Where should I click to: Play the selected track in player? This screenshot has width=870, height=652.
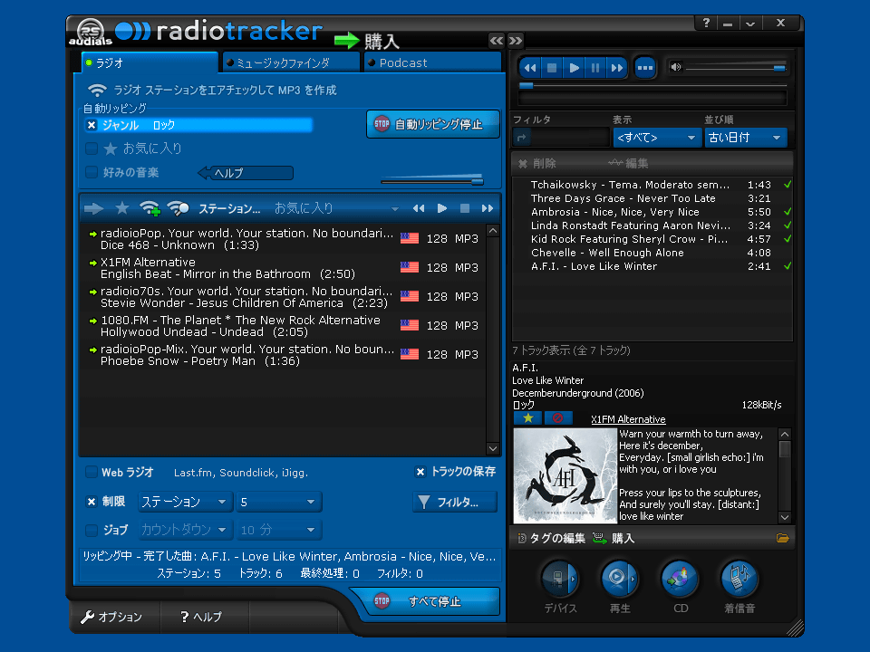574,68
